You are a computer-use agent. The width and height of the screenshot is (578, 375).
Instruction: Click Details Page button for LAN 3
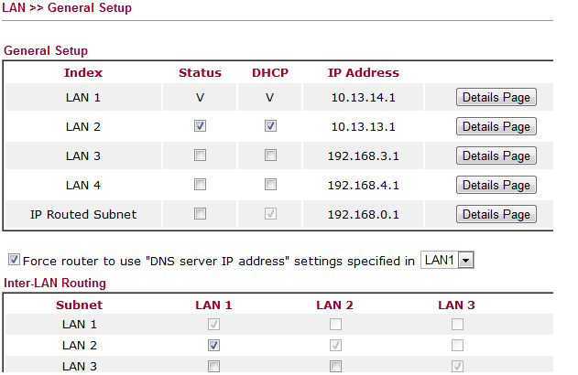click(496, 156)
